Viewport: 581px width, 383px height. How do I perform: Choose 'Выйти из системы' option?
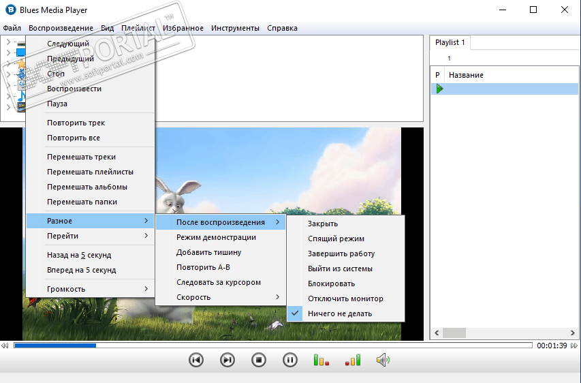346,269
